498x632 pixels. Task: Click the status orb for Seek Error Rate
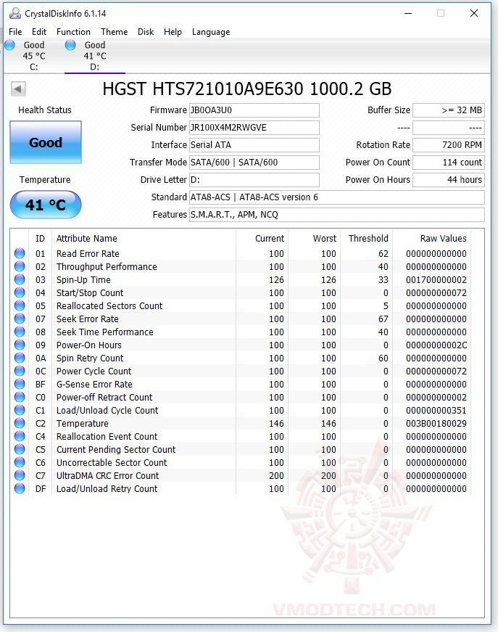(x=20, y=319)
